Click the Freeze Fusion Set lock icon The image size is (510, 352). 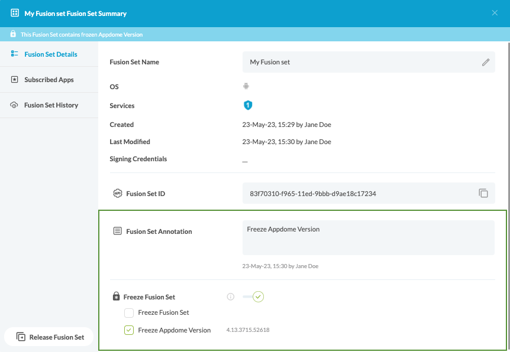116,296
